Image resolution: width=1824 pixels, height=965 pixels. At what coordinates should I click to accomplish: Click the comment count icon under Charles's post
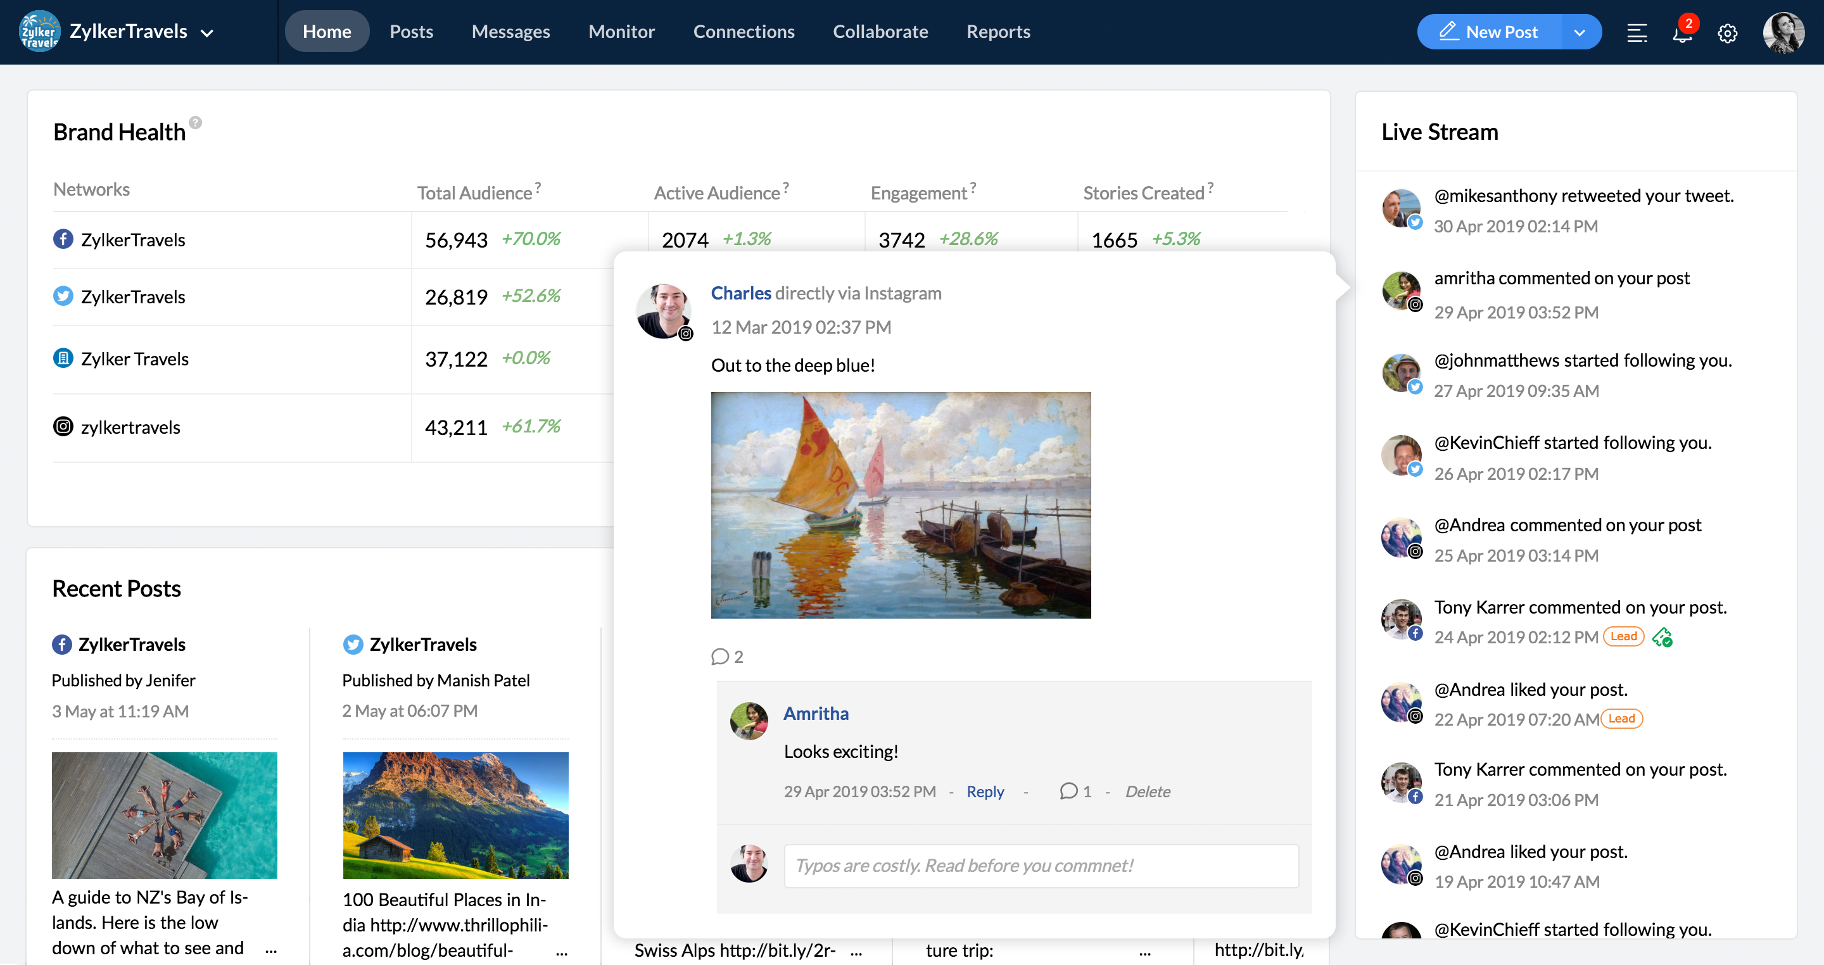click(x=720, y=656)
